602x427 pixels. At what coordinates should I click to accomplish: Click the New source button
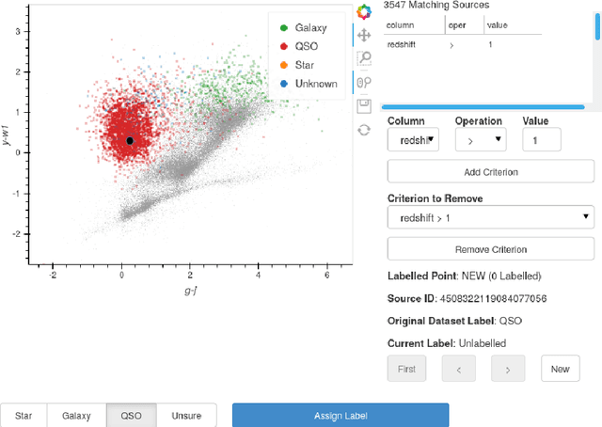560,369
